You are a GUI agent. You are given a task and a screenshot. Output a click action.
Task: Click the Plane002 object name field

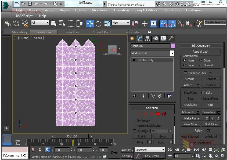(150, 46)
